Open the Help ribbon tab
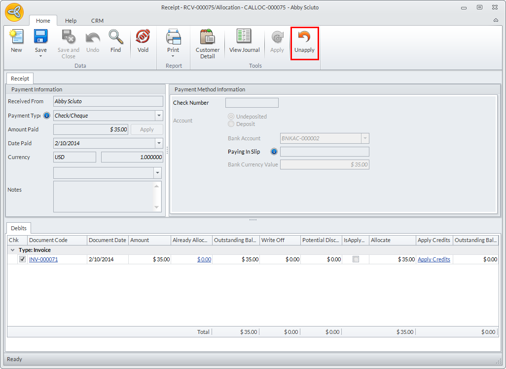Image resolution: width=506 pixels, height=369 pixels. point(71,21)
